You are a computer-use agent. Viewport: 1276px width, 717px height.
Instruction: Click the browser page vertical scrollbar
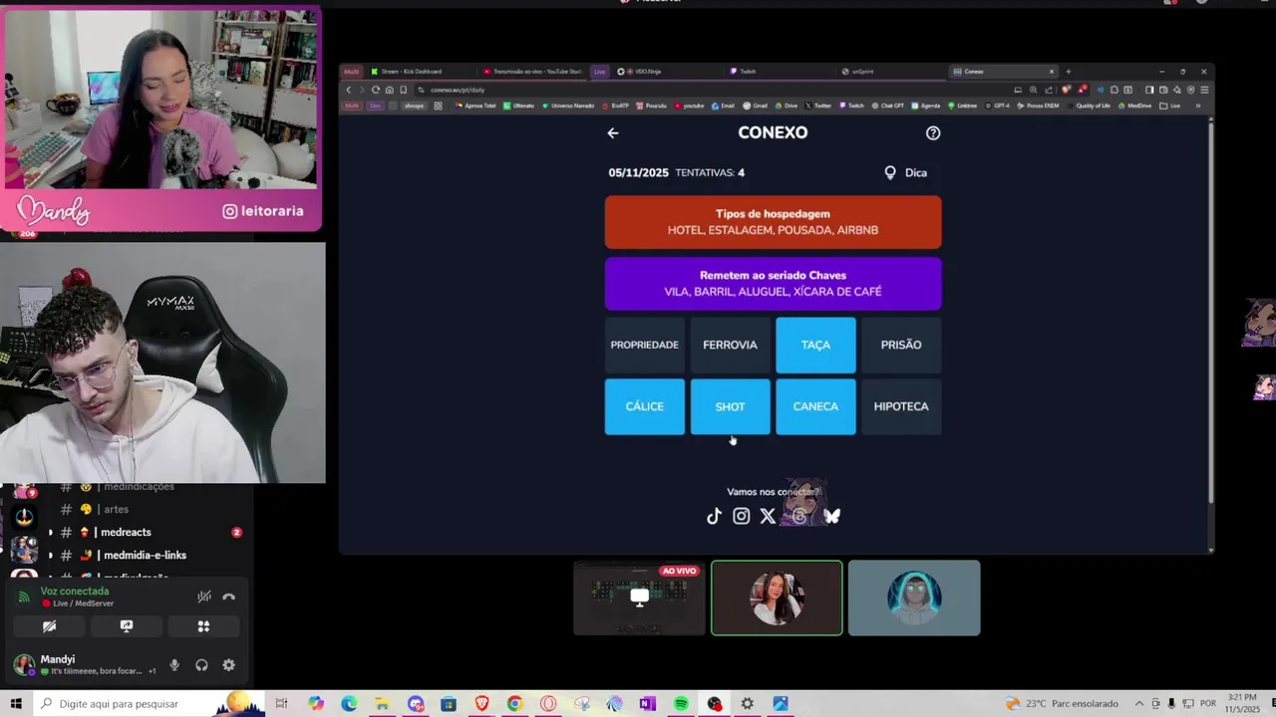coord(1211,314)
